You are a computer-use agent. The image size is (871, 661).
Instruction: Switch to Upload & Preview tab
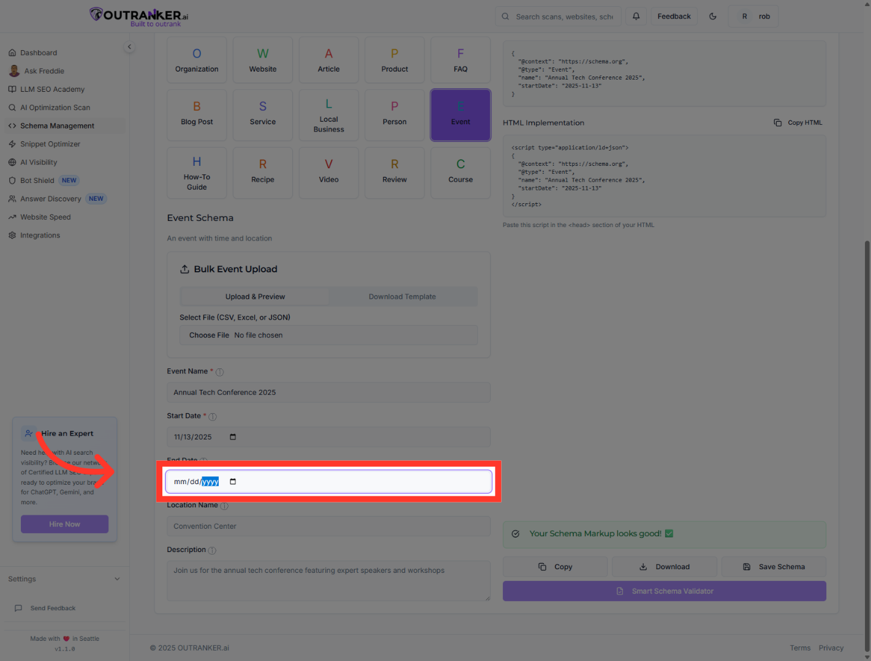click(255, 297)
